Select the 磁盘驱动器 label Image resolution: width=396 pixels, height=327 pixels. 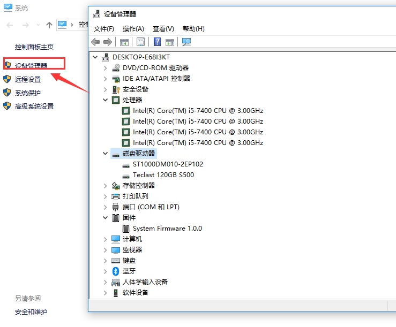pos(139,154)
